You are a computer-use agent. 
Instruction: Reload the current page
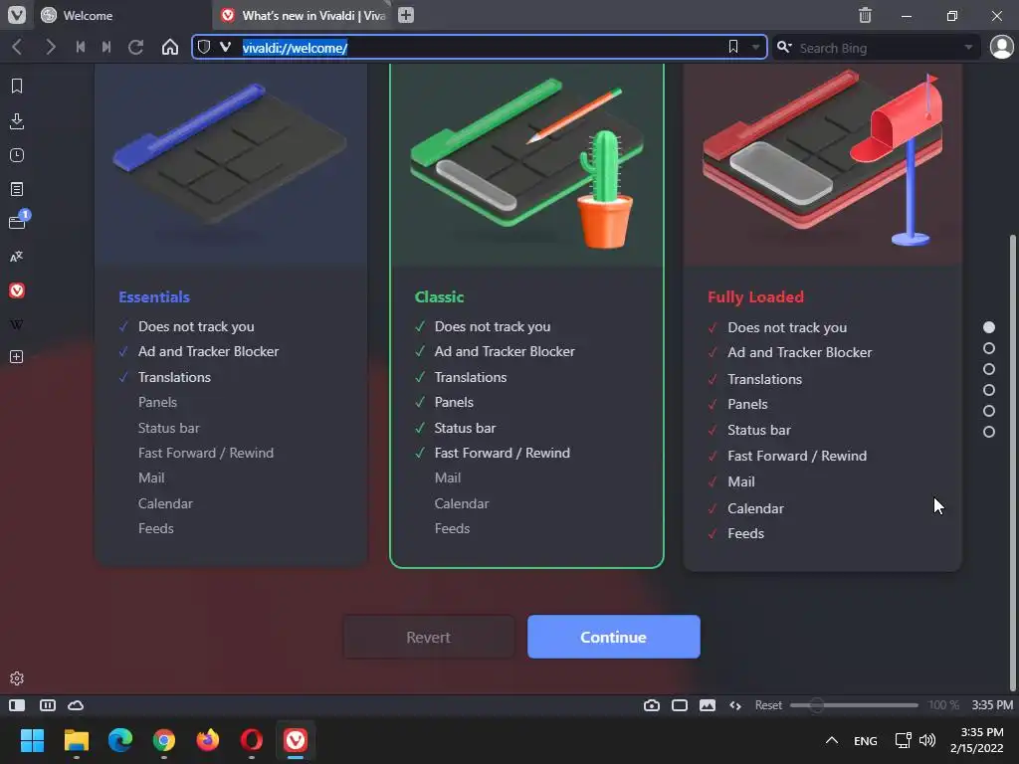135,48
